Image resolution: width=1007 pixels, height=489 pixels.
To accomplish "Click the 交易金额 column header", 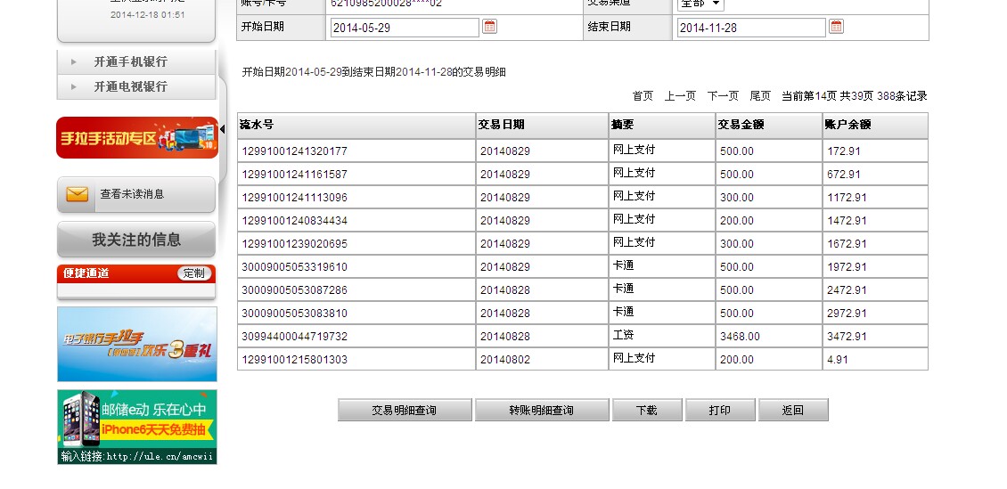I will click(769, 125).
